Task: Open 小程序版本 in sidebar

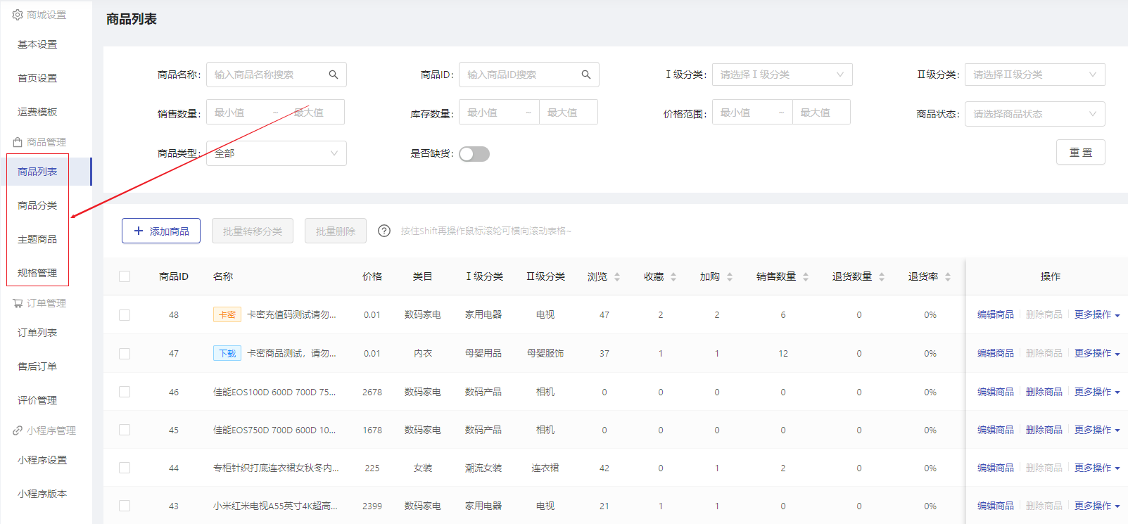Action: click(x=42, y=494)
